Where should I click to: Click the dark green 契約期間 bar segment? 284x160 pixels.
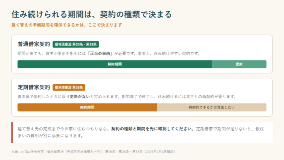point(115,64)
